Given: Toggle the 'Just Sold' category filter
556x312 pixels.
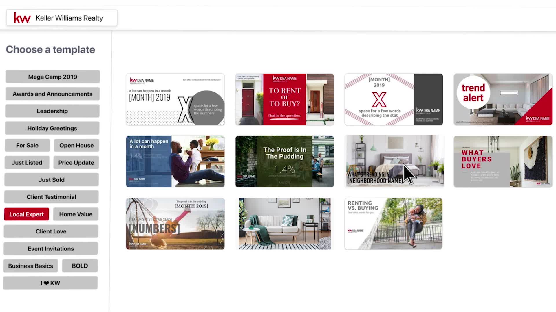Looking at the screenshot, I should [52, 179].
